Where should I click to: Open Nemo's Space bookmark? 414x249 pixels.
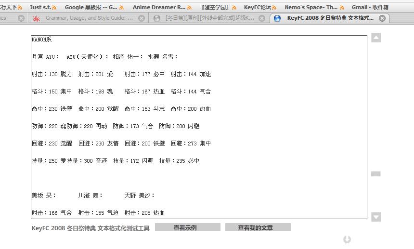311,7
